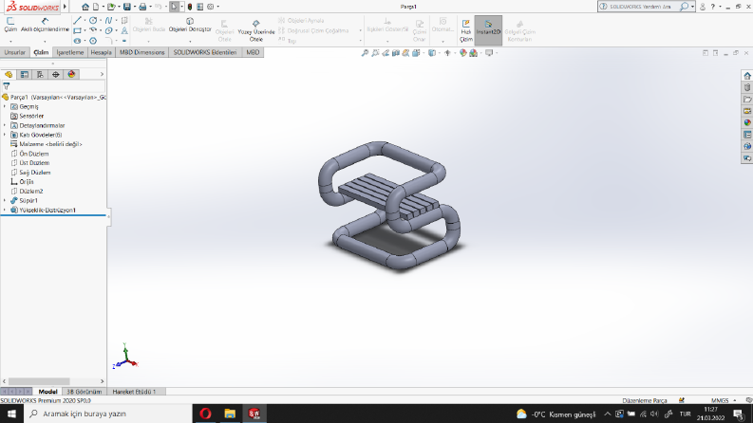The height and width of the screenshot is (423, 753).
Task: Switch to the Çizim tab
Action: 41,52
